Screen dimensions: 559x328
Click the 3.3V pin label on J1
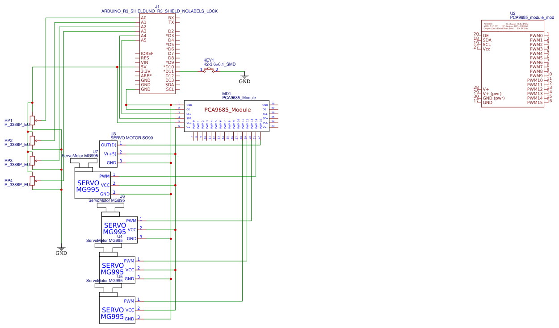click(x=145, y=71)
